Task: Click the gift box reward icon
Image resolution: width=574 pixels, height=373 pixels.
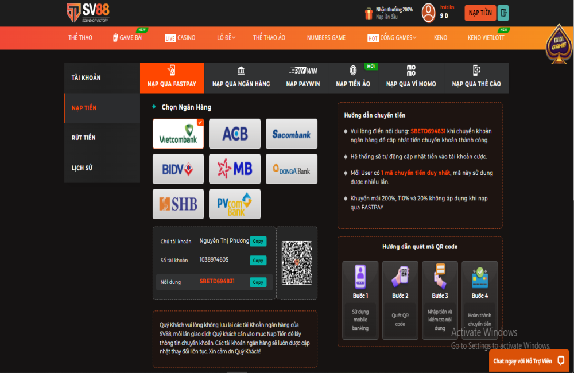Action: click(x=369, y=14)
